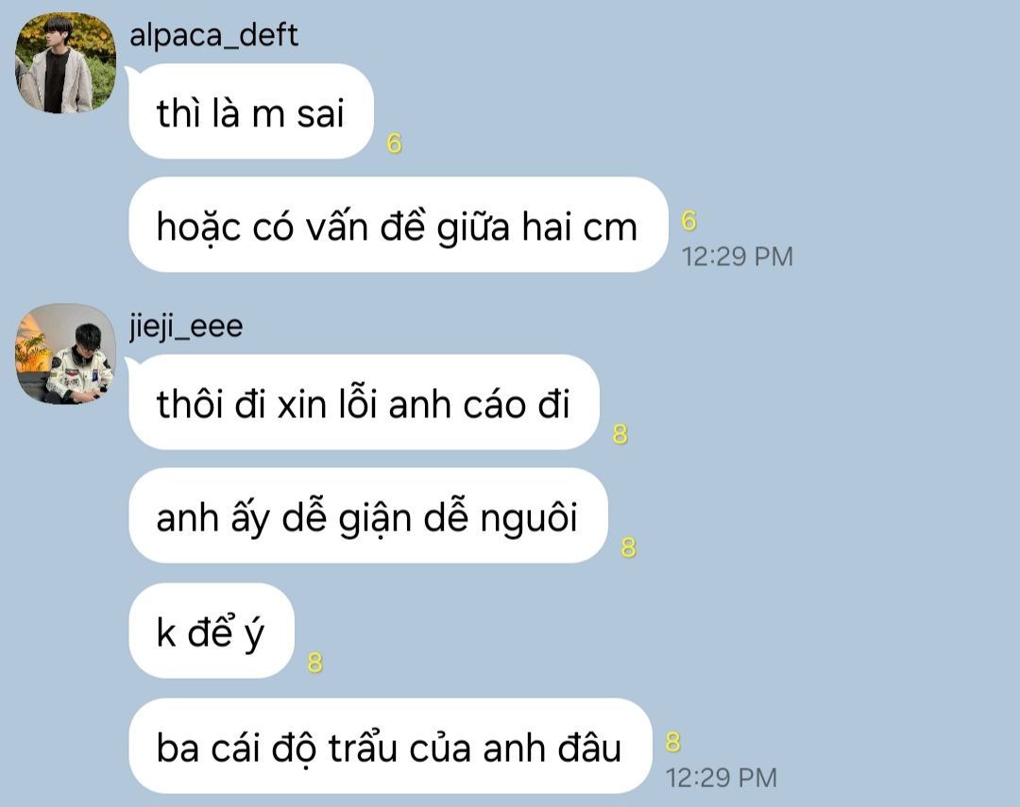This screenshot has width=1020, height=807.
Task: Tap unread count 8 beside 'anh ấy dễ giận'
Action: pos(628,547)
